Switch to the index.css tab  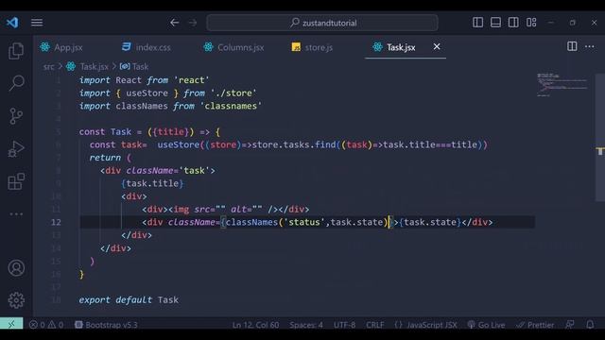(147, 47)
